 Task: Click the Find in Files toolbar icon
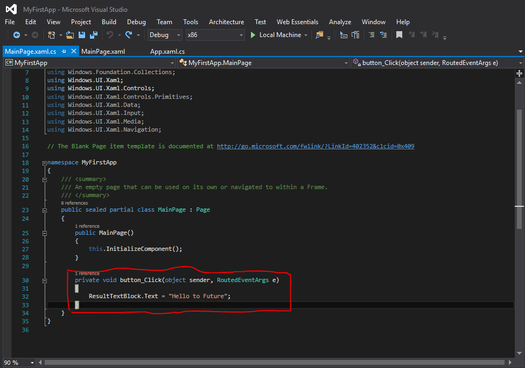(x=320, y=35)
